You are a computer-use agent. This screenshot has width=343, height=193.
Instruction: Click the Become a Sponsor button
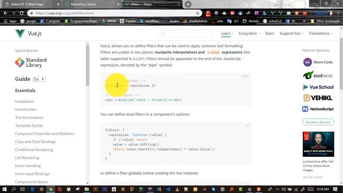coord(318,122)
